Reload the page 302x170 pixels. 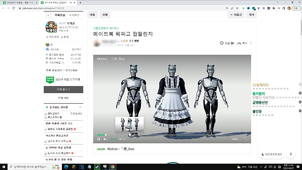pyautogui.click(x=14, y=8)
